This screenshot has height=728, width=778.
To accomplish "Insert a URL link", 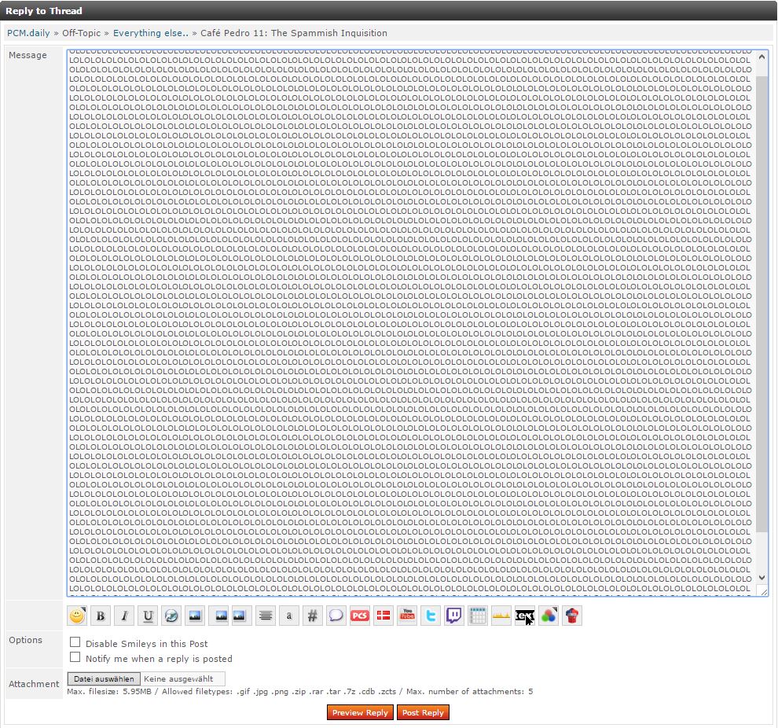I will point(171,616).
